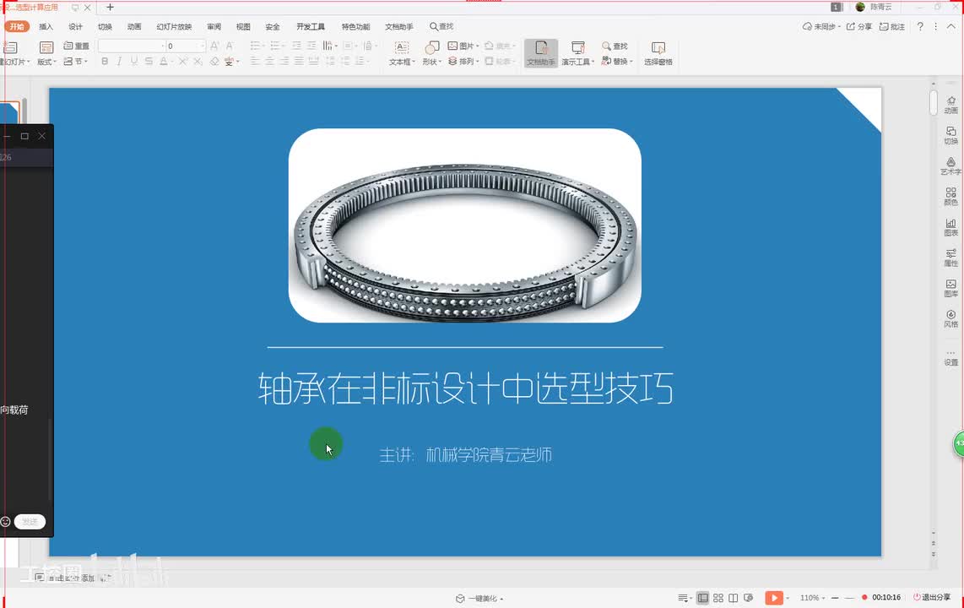Justify text alignment
Screen dimensions: 964x608
[x=299, y=62]
